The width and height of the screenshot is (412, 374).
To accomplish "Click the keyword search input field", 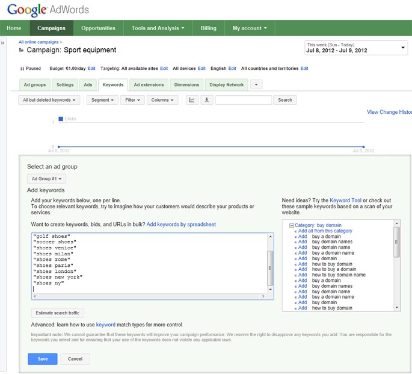I will (x=244, y=100).
